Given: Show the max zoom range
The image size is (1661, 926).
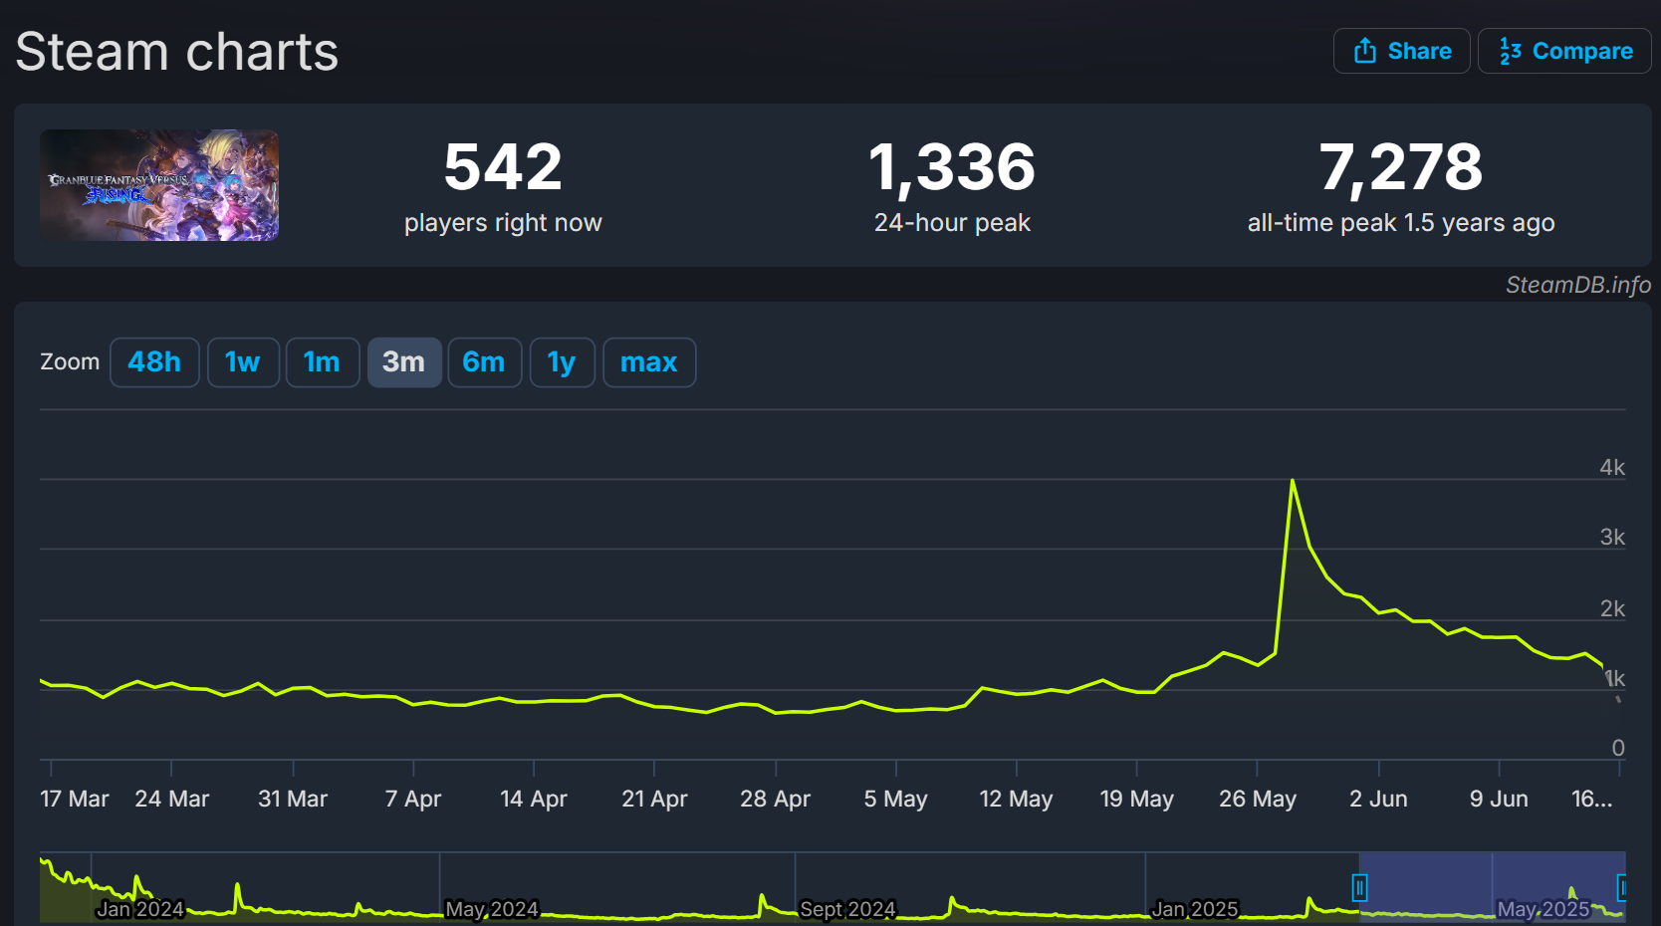Looking at the screenshot, I should tap(649, 362).
